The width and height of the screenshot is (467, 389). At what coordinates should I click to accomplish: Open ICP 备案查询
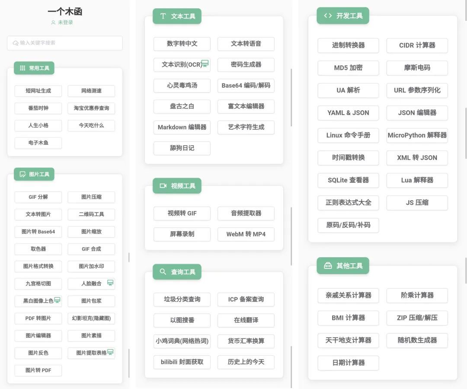coord(246,300)
